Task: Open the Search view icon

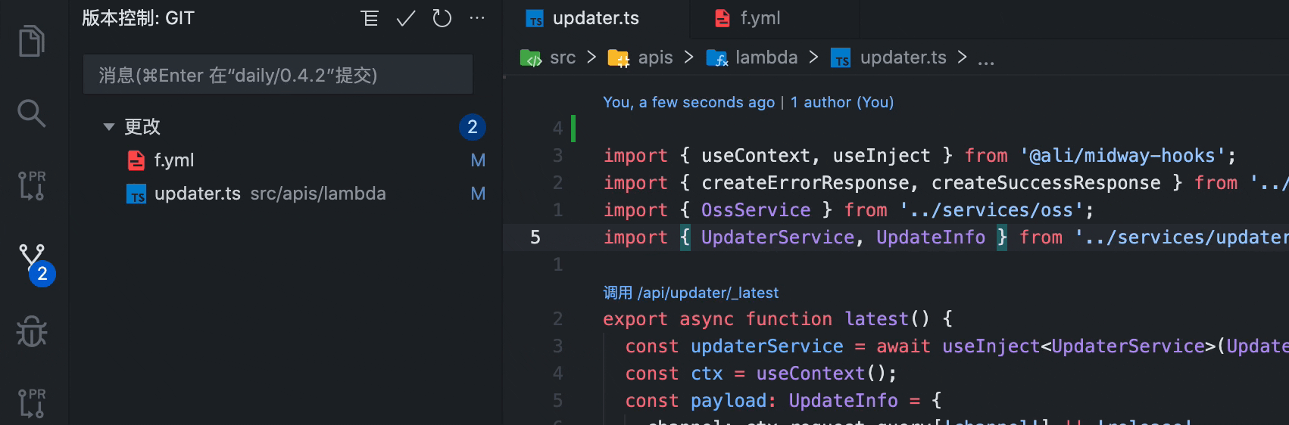Action: click(32, 113)
